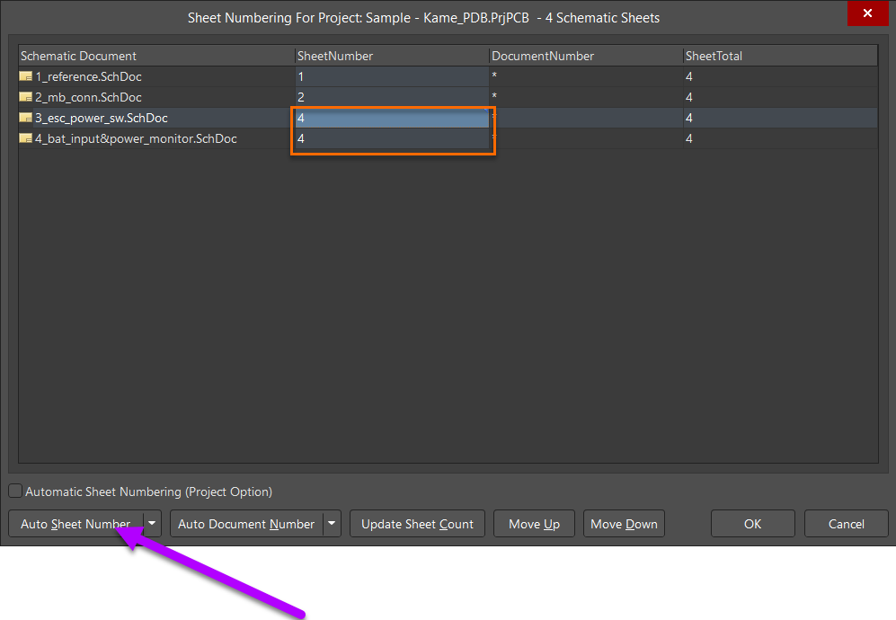Click SheetTotal cell of 3_esc_power_sw.SchDoc
Image resolution: width=896 pixels, height=620 pixels.
(781, 118)
